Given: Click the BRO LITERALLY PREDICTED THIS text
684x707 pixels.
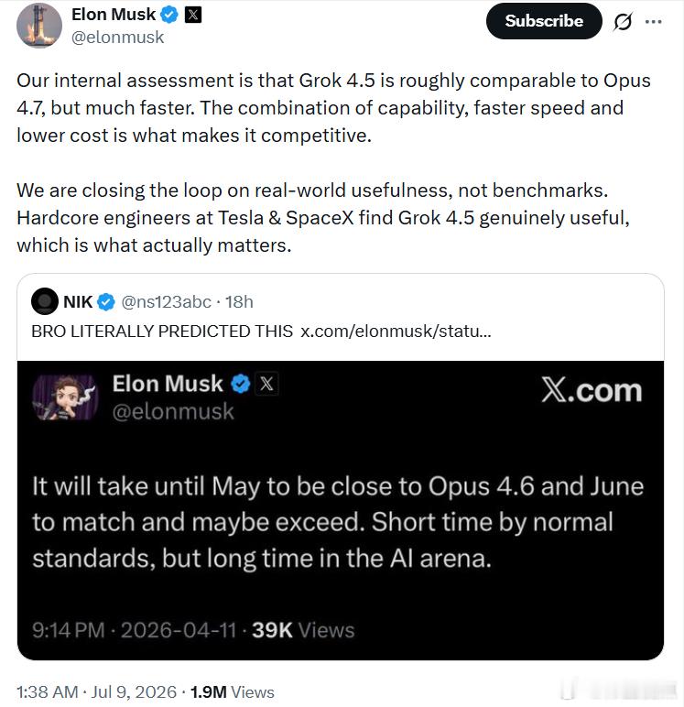Looking at the screenshot, I should tap(162, 331).
